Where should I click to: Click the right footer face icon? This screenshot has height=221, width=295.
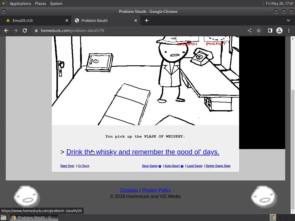coord(264,197)
